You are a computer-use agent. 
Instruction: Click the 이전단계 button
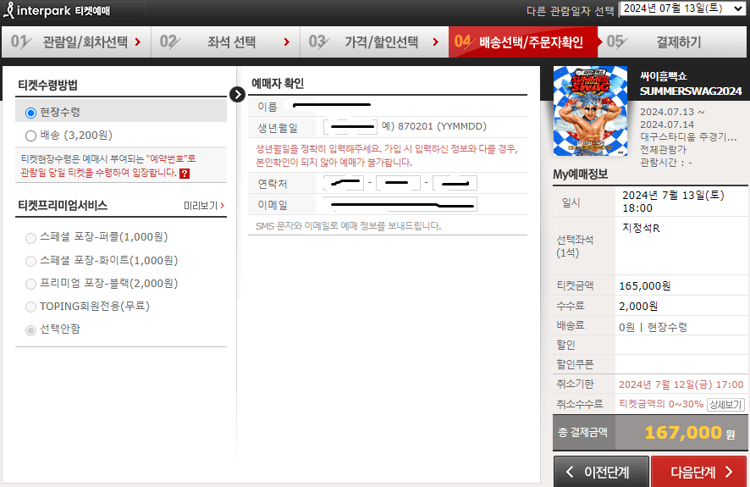click(601, 472)
